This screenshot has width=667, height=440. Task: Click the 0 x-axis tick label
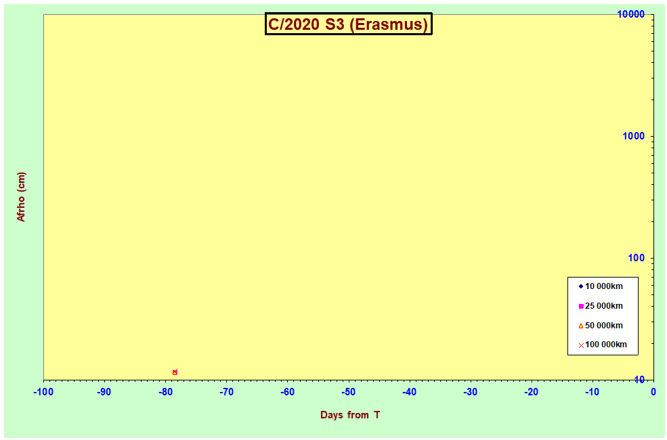(x=653, y=392)
